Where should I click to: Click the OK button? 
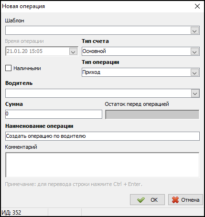coord(147,200)
